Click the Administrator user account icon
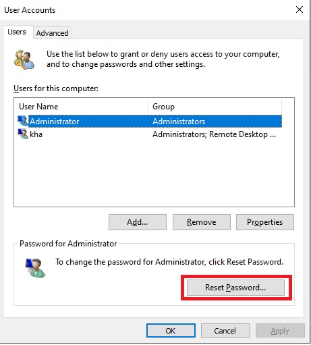This screenshot has height=345, width=311. coord(23,121)
